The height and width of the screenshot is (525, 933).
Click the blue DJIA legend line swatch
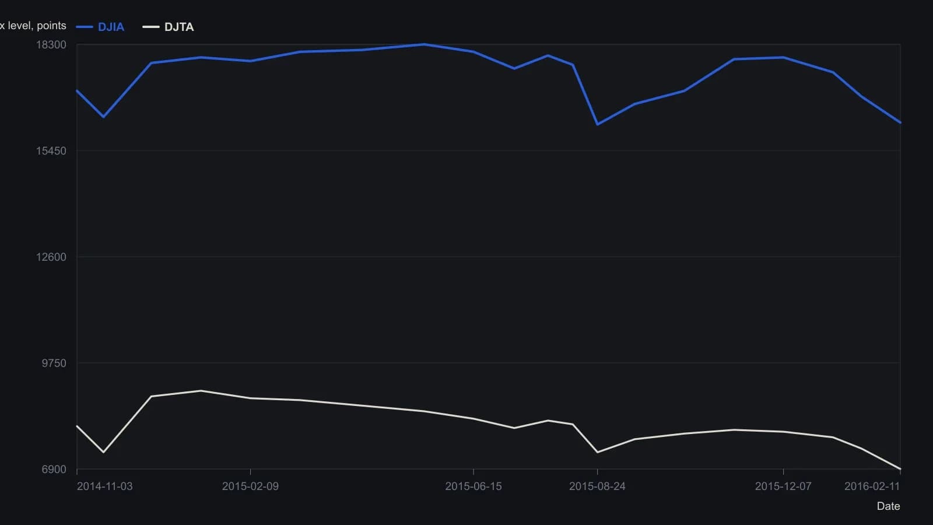[85, 27]
